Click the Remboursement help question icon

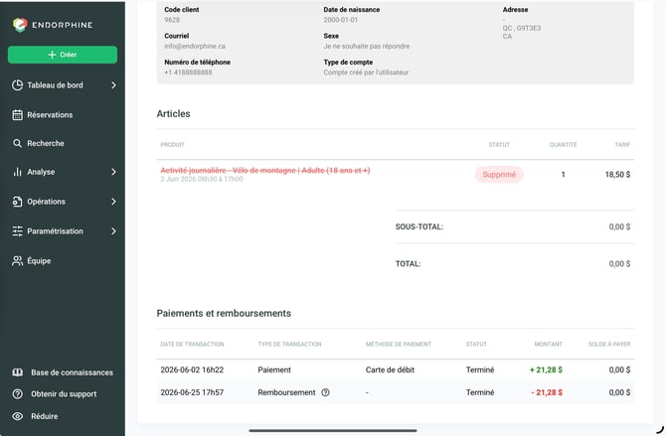(x=325, y=392)
